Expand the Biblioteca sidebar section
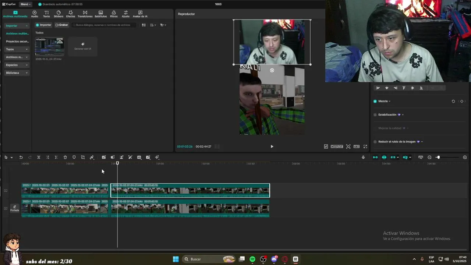Viewport: 471px width, 265px height. (17, 73)
